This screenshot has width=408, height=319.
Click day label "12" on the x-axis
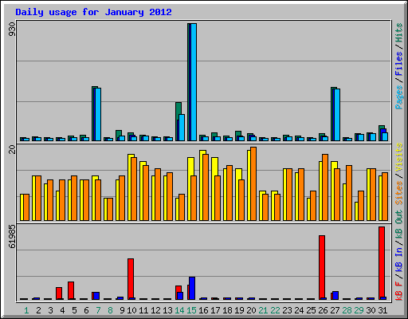[155, 310]
